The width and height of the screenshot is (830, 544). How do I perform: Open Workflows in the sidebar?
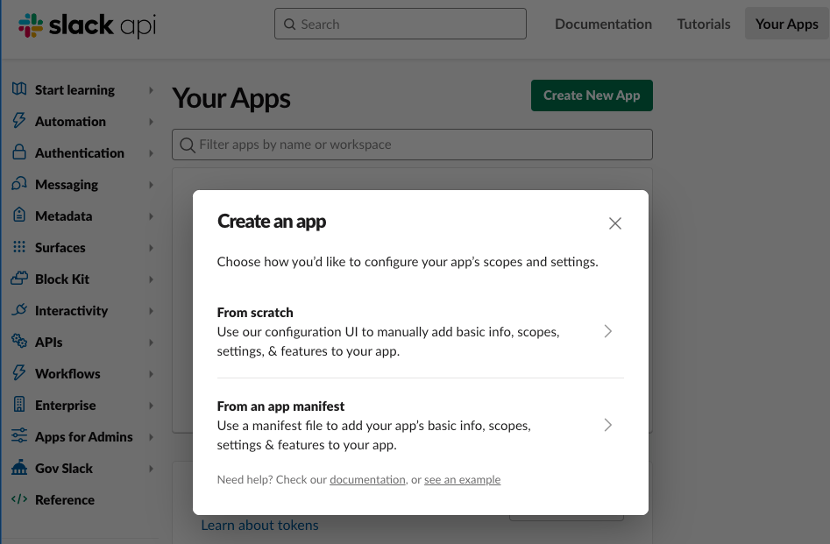coord(67,373)
